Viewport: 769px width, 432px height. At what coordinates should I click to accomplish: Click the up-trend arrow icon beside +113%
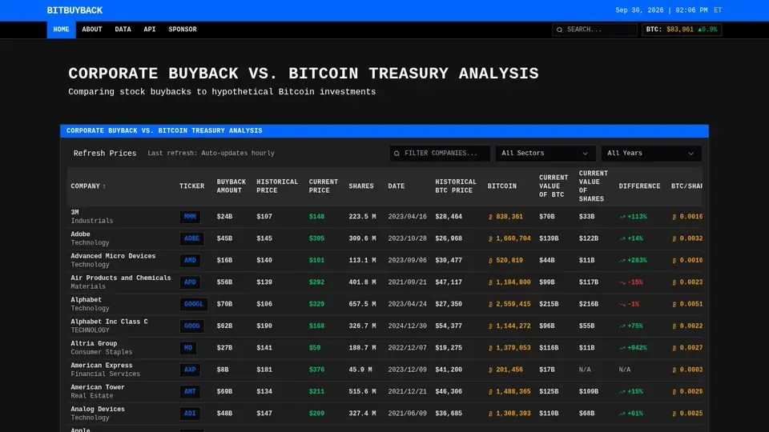(622, 217)
